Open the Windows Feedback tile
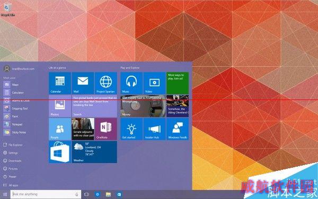Viewport: 318px width, 199px height. click(178, 129)
